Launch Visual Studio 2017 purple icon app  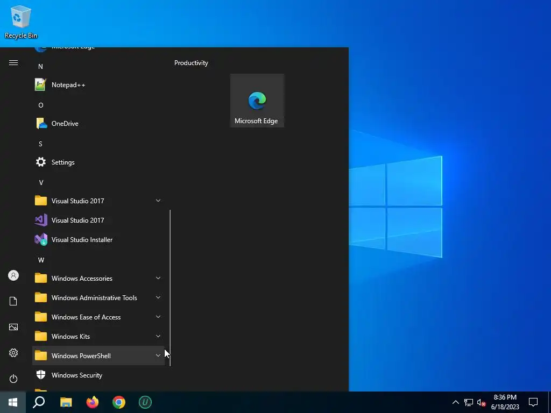[98, 220]
